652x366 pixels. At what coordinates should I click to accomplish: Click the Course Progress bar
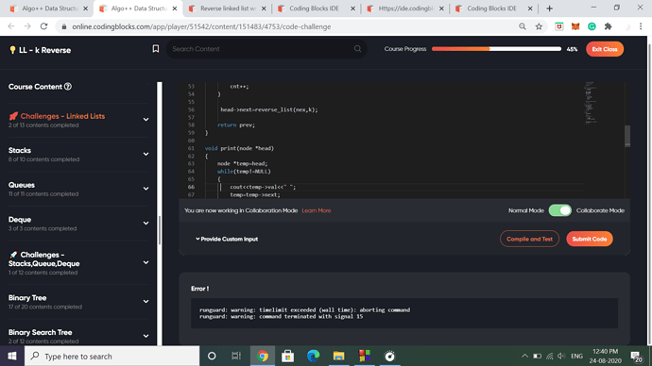[496, 49]
